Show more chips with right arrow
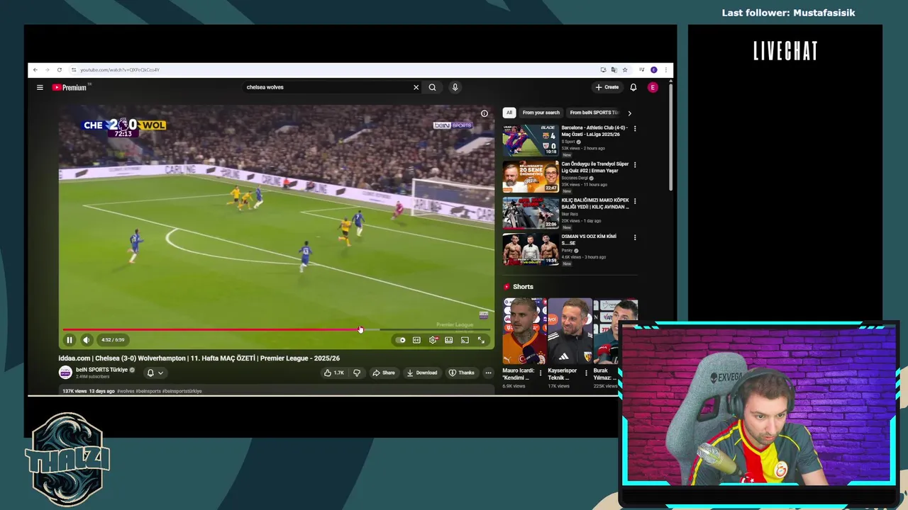The image size is (908, 510). click(x=629, y=113)
